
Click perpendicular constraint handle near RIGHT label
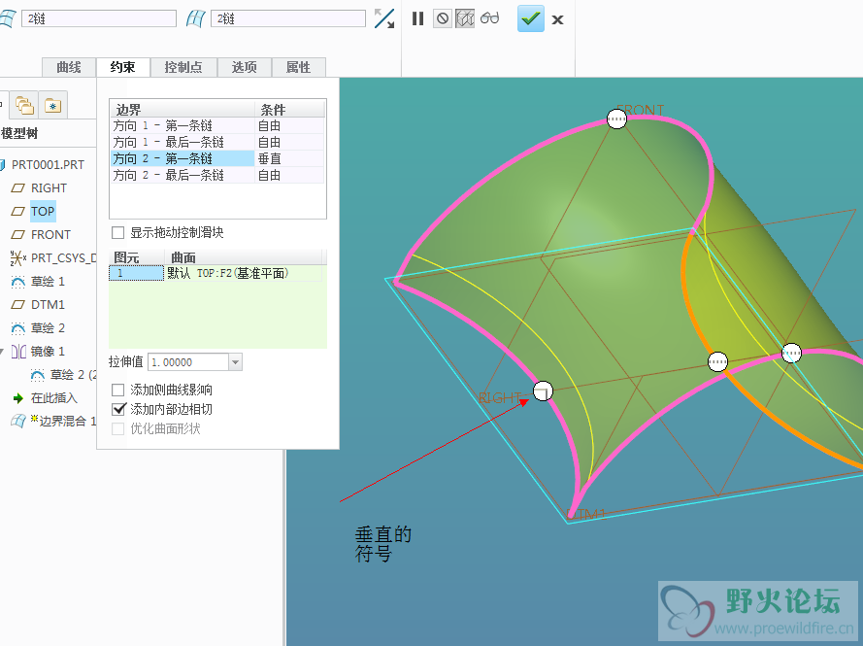tap(543, 391)
